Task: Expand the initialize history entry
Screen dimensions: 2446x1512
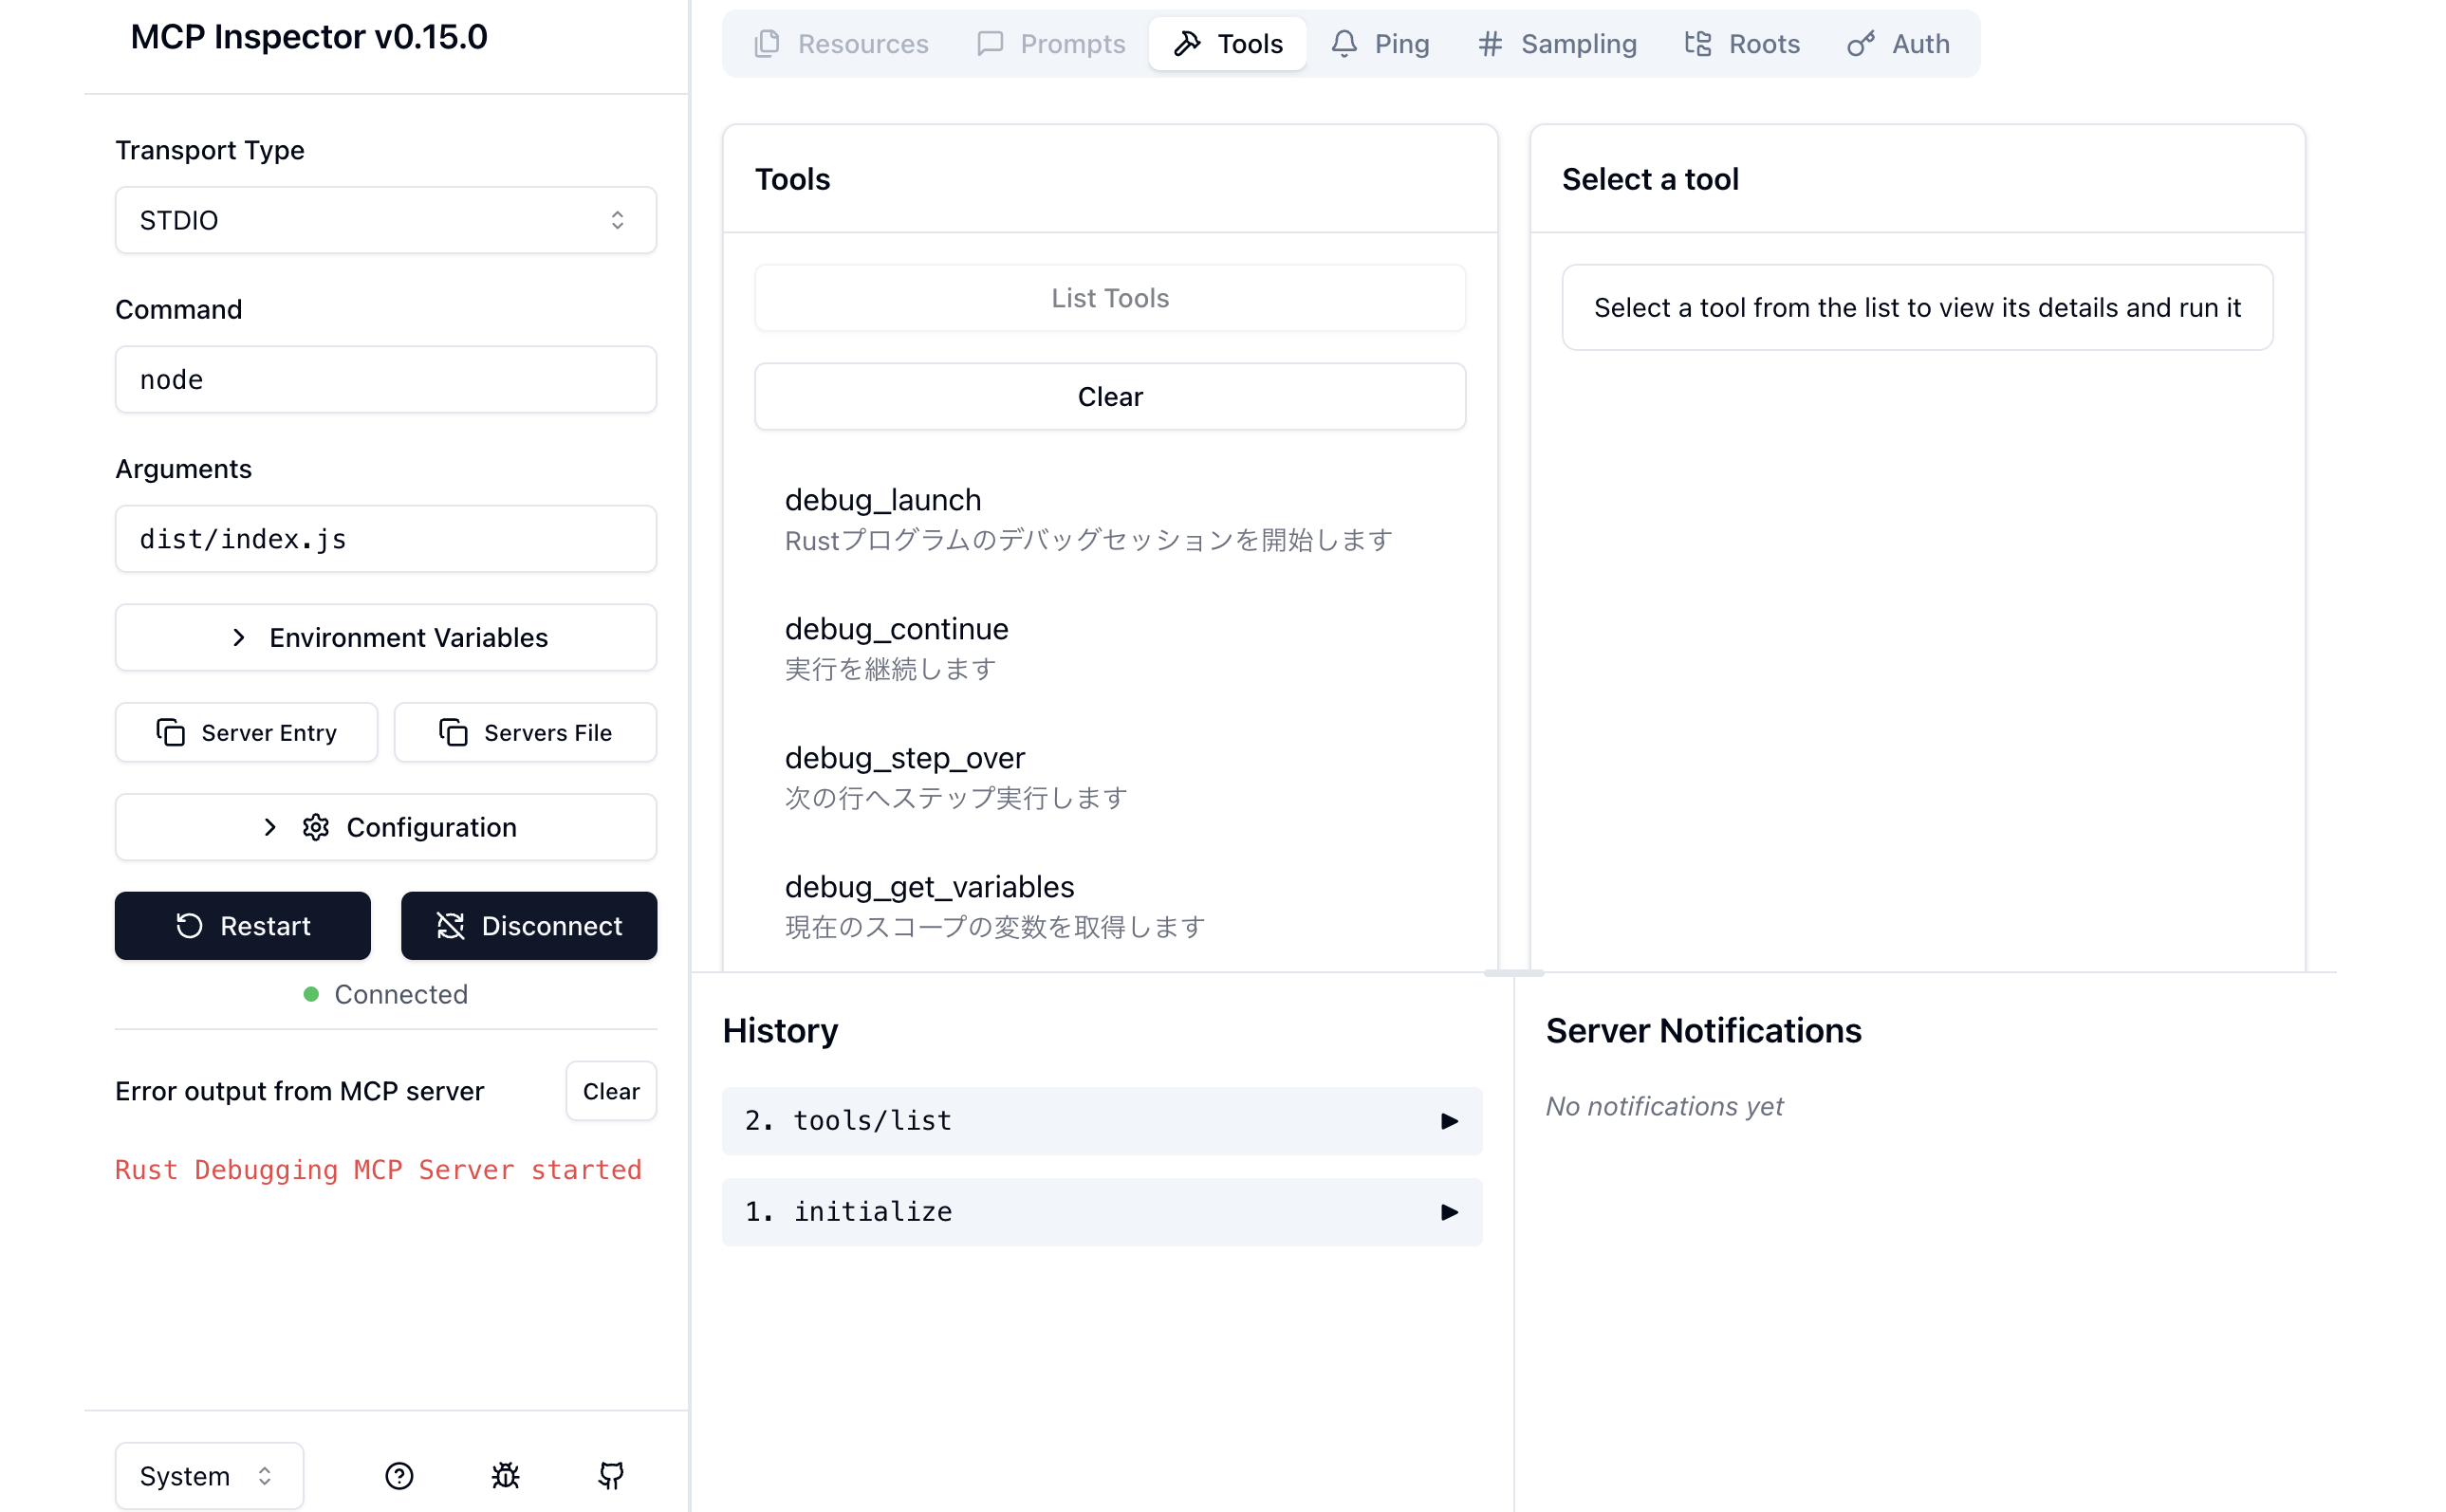Action: (x=1101, y=1211)
